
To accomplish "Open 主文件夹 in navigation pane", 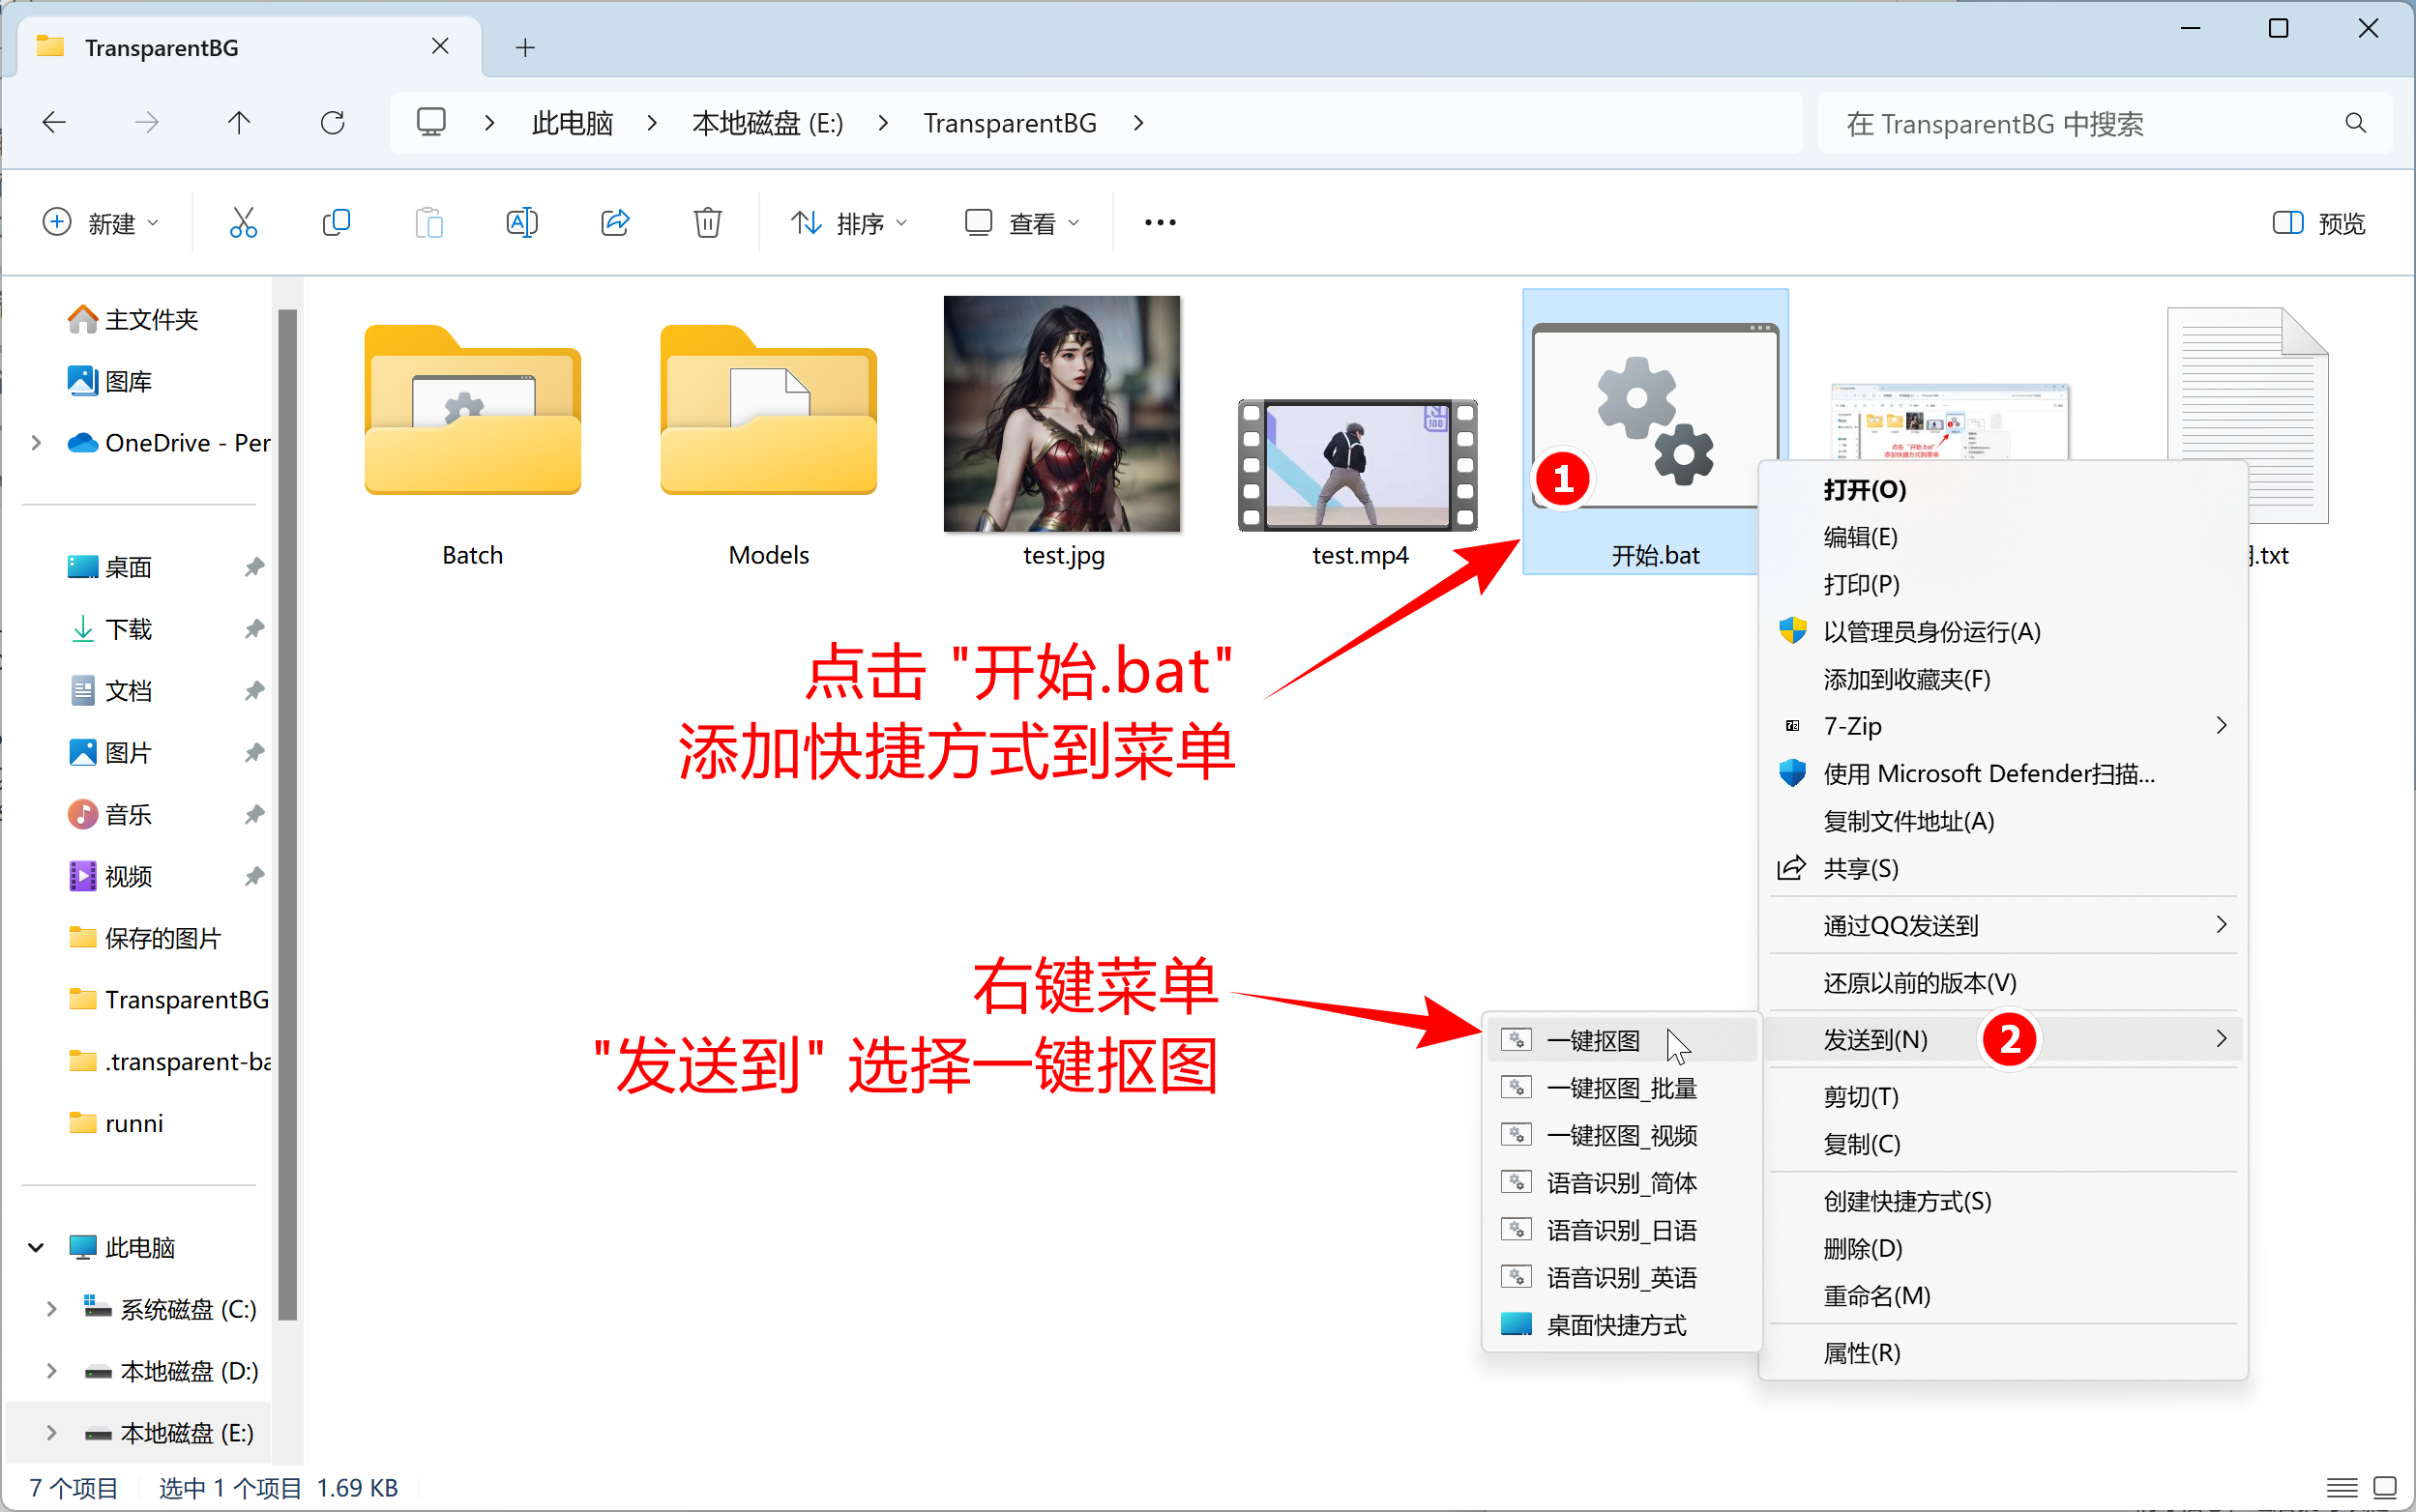I will pos(133,319).
